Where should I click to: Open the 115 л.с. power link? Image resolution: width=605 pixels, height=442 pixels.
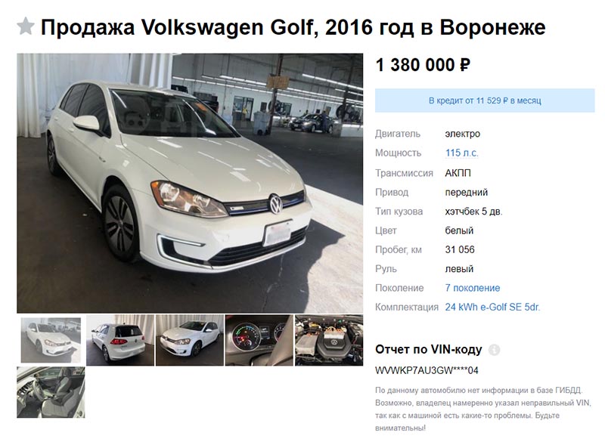pyautogui.click(x=462, y=153)
